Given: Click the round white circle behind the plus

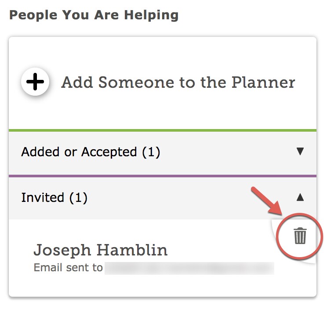Looking at the screenshot, I should click(35, 82).
